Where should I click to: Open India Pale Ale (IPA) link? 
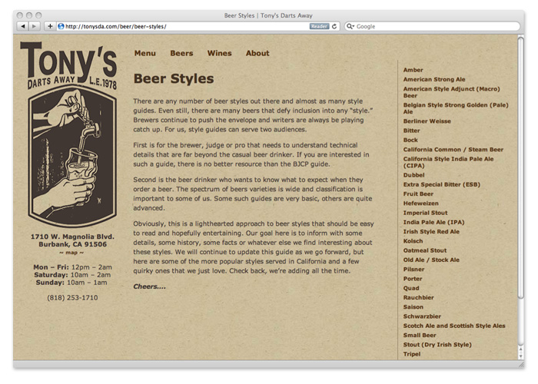[433, 222]
